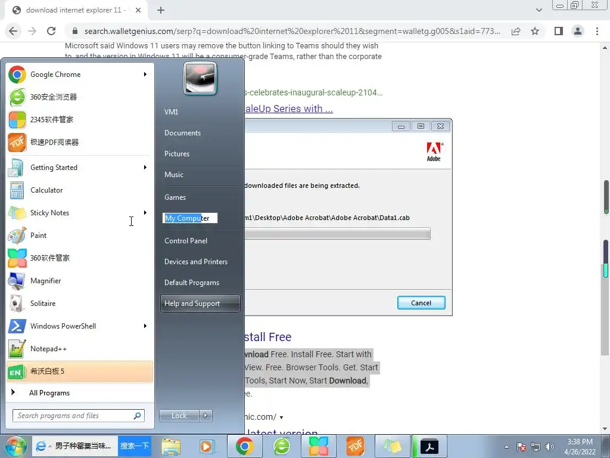Open Chrome tab search dropdown

(539, 10)
